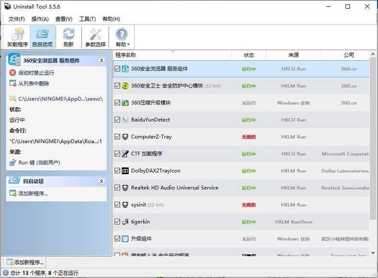378x278 pixels.
Task: Select the 自启动项 startup items toolbar icon
Action: pos(42,37)
